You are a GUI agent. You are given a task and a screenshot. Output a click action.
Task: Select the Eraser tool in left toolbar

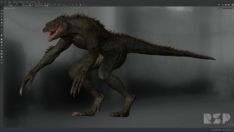(x=2, y=11)
